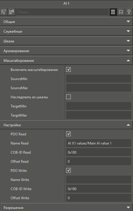Viewport: 133px width, 211px height.
Task: Click the Offset Read value field
Action: (x=99, y=162)
